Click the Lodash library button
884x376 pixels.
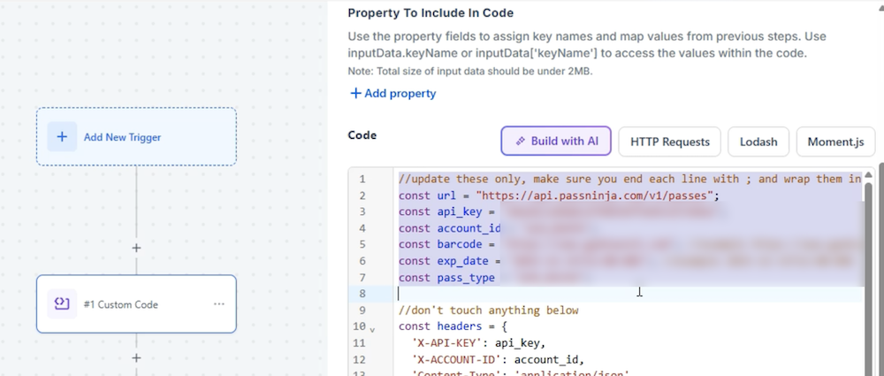758,141
